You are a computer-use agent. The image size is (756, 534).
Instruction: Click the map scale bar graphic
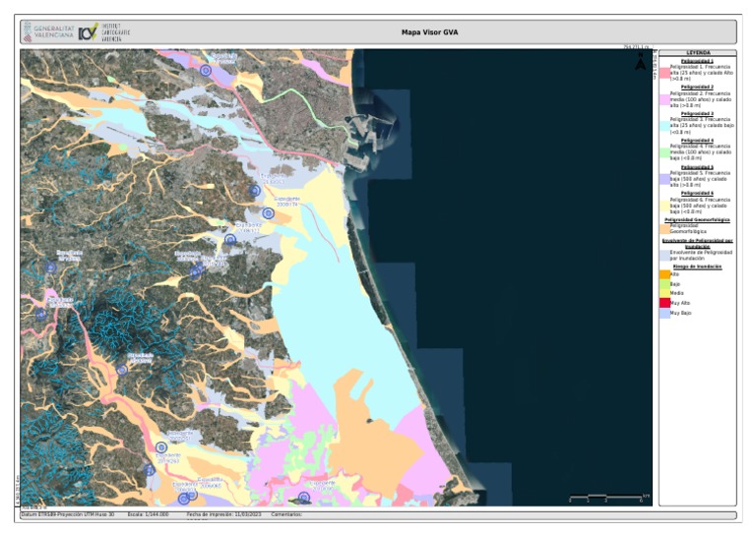pos(608,498)
